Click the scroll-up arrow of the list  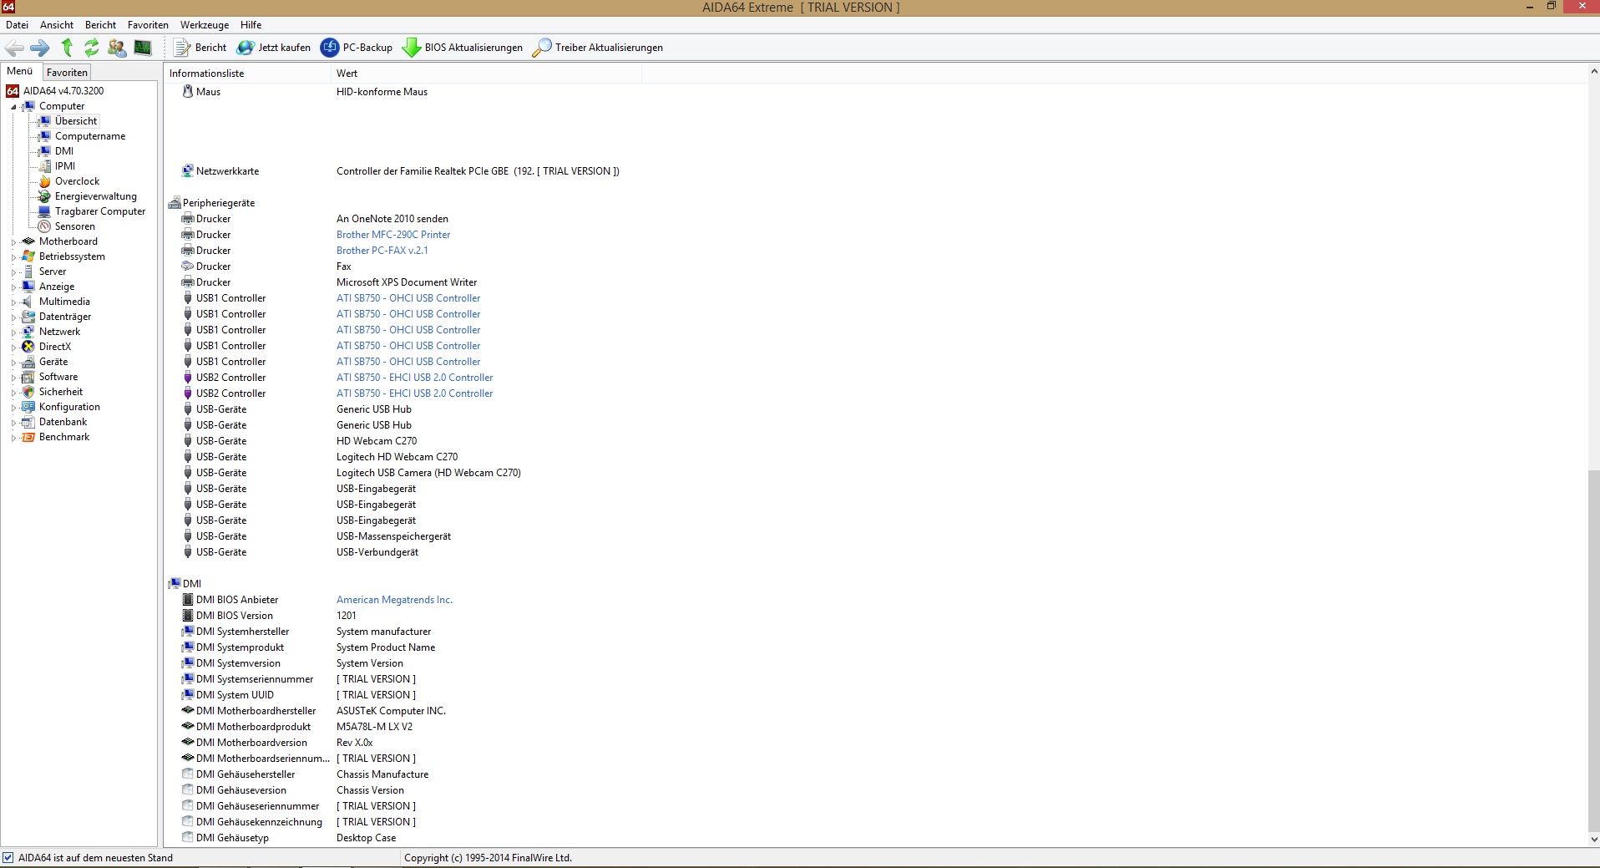[x=1593, y=73]
